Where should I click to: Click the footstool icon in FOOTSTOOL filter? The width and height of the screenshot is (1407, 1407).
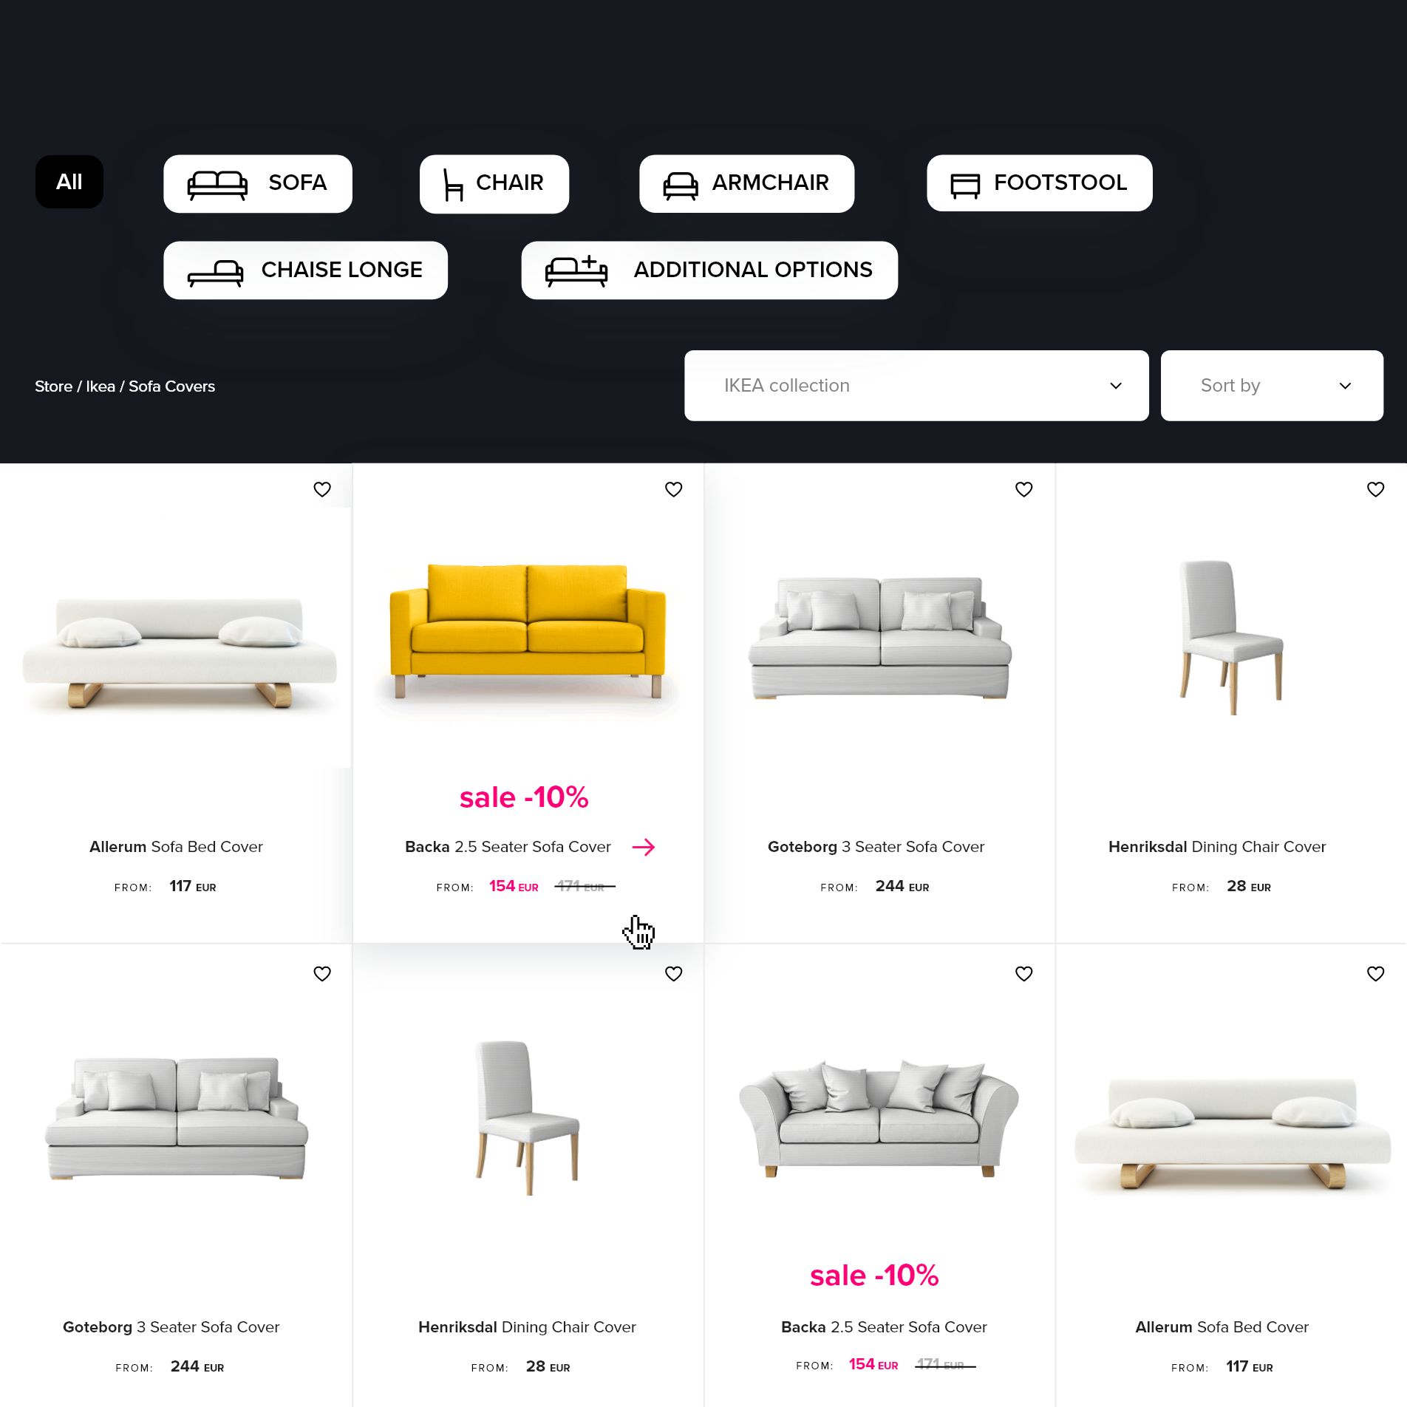[x=965, y=185]
